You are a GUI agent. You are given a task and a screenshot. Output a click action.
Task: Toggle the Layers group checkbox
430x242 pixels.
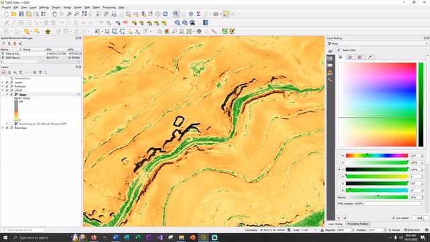7,82
